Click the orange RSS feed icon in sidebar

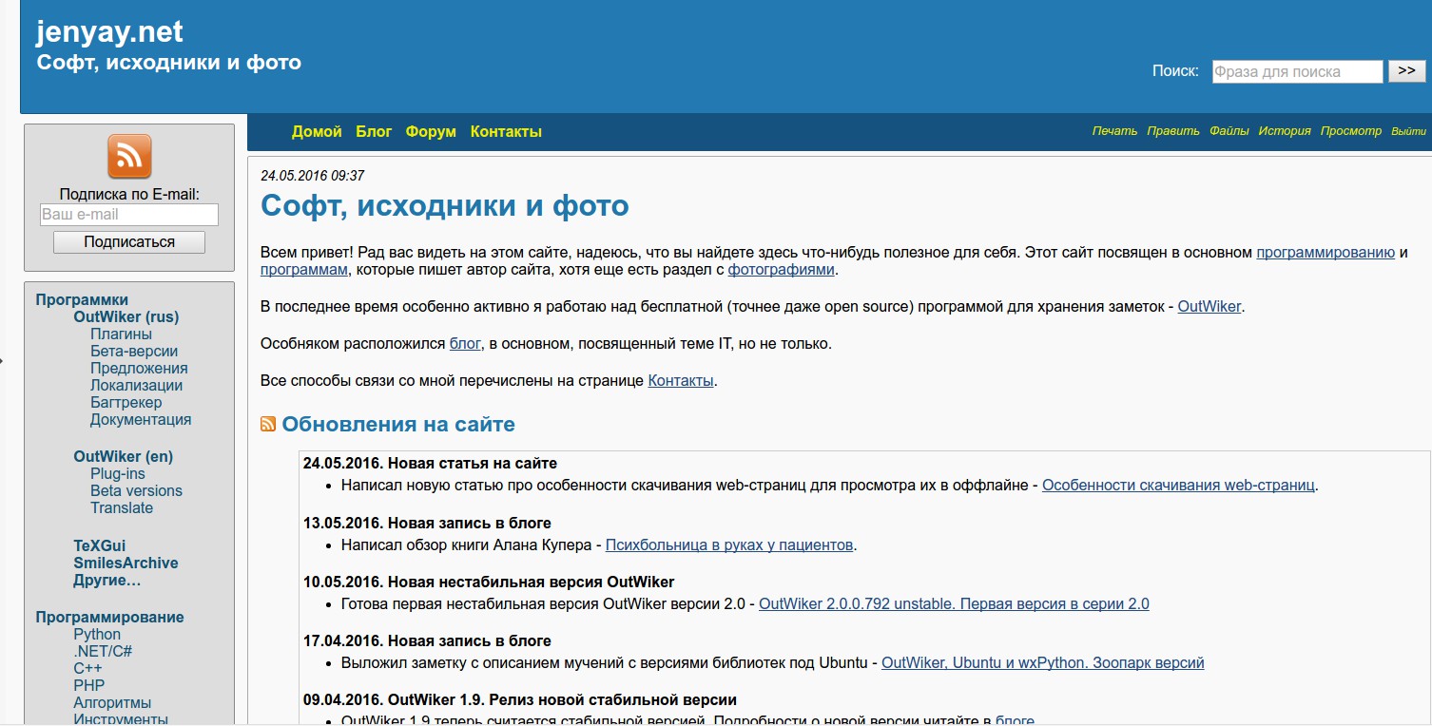click(x=129, y=157)
